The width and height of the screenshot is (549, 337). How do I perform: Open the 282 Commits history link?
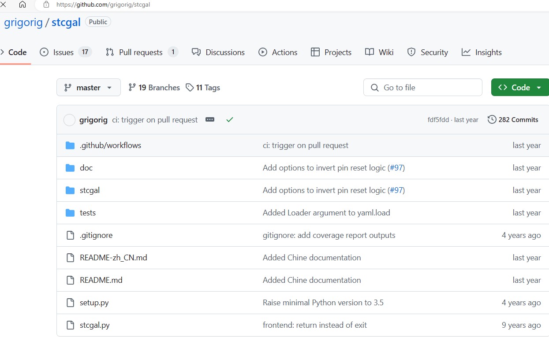tap(513, 120)
